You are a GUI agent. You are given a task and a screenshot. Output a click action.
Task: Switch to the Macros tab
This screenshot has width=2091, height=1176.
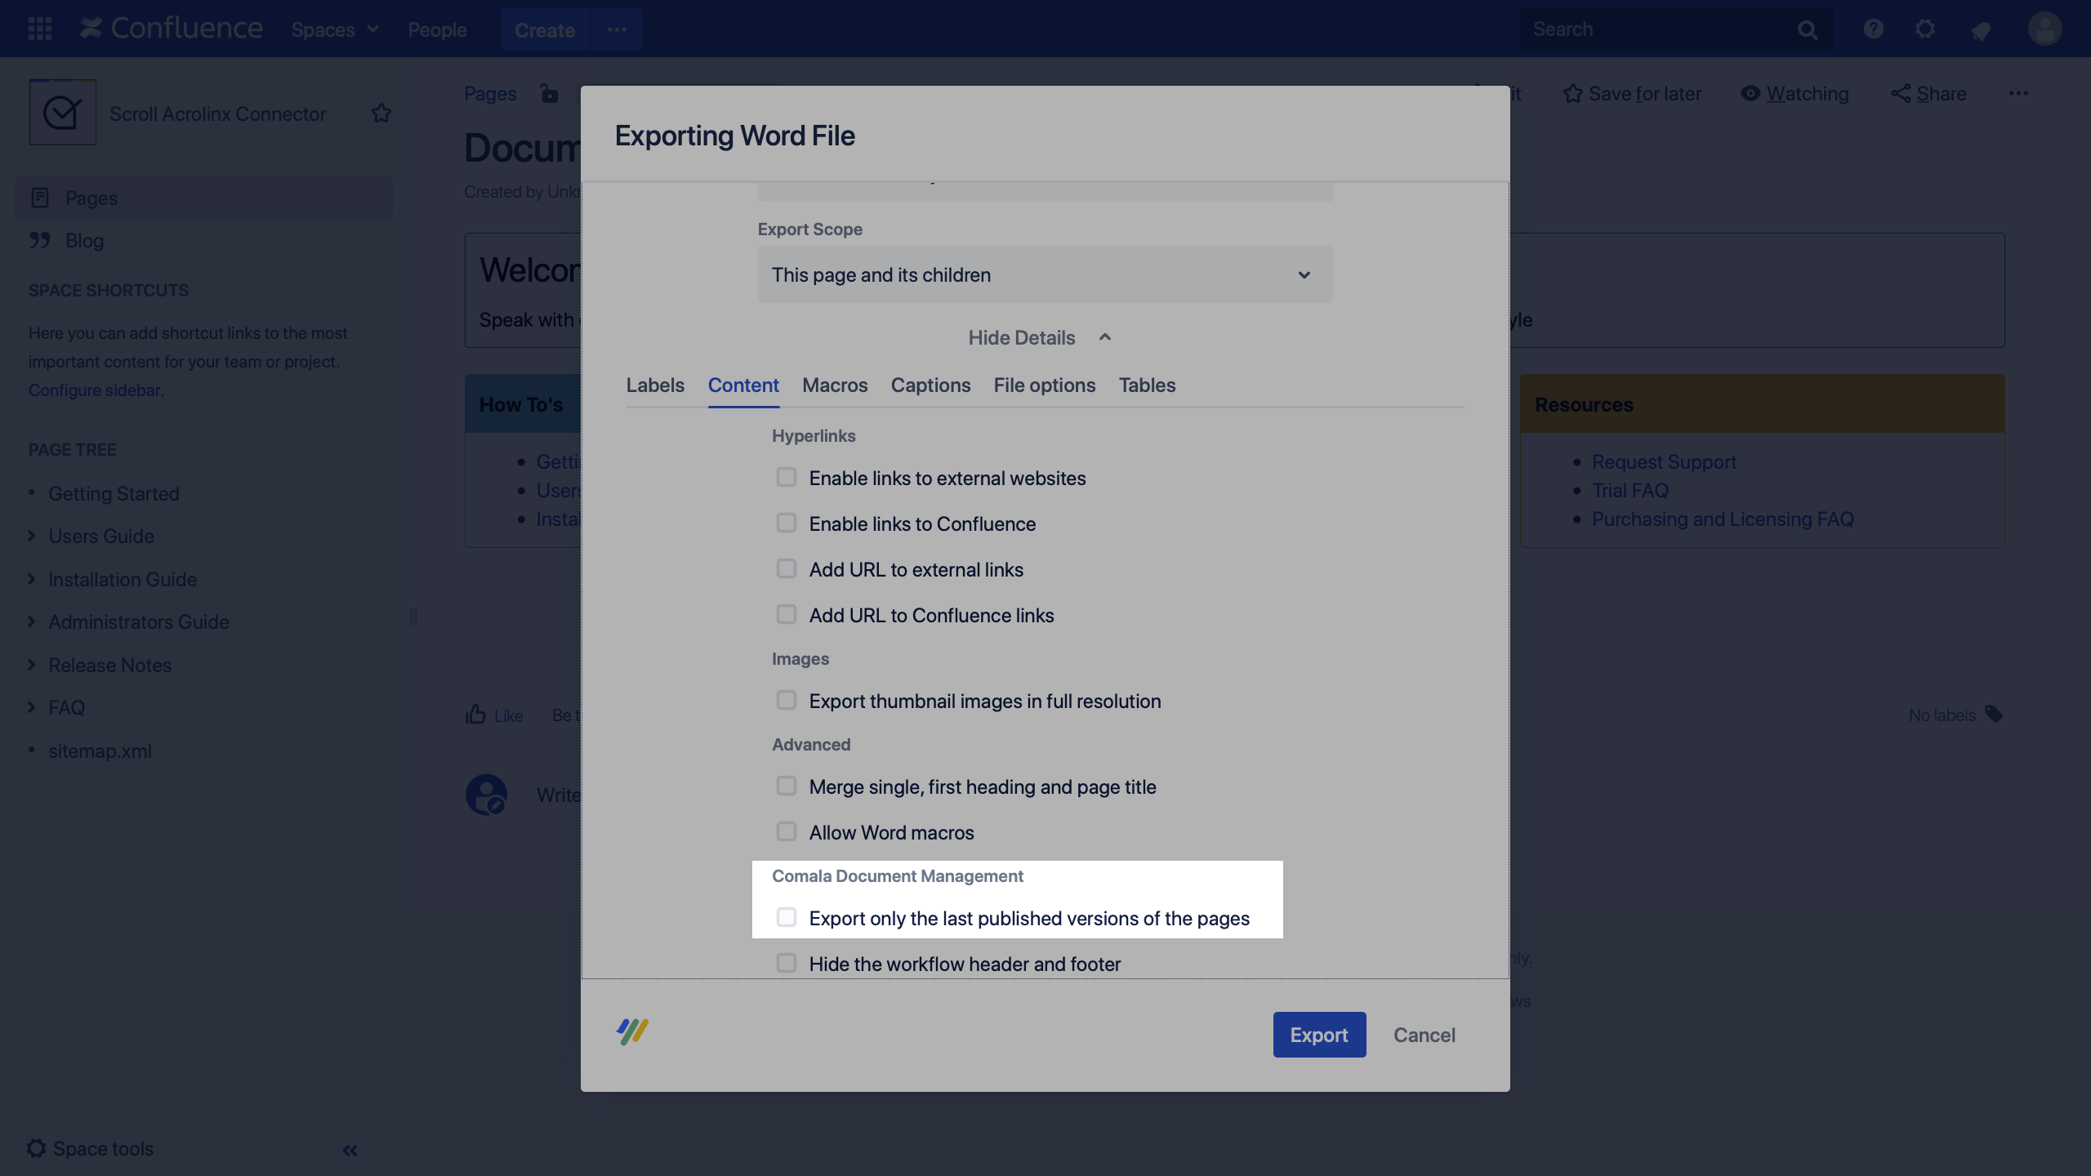[835, 385]
